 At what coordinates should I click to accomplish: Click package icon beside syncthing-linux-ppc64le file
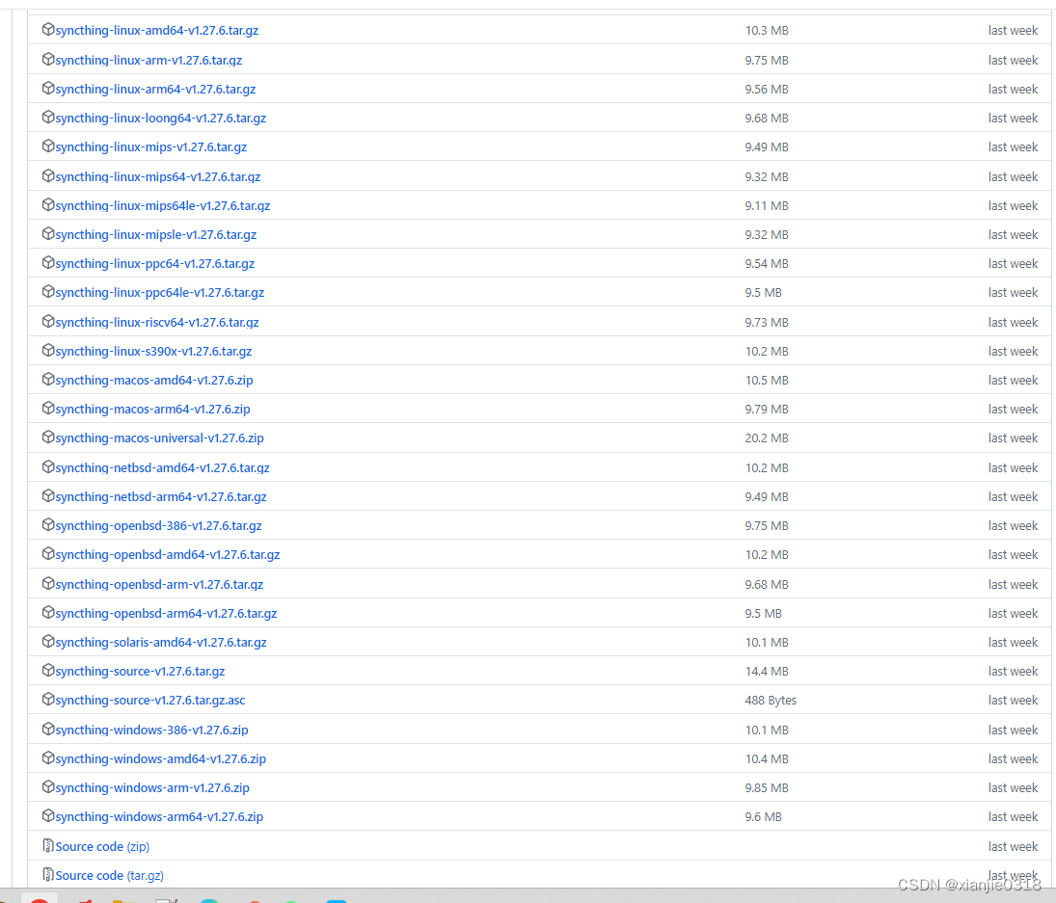point(48,291)
